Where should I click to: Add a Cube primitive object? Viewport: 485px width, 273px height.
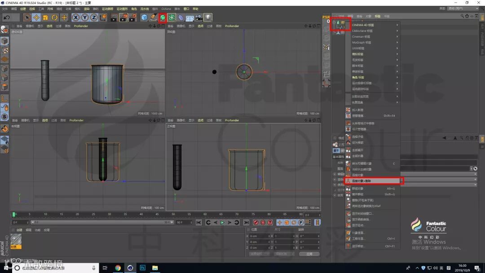pos(145,18)
